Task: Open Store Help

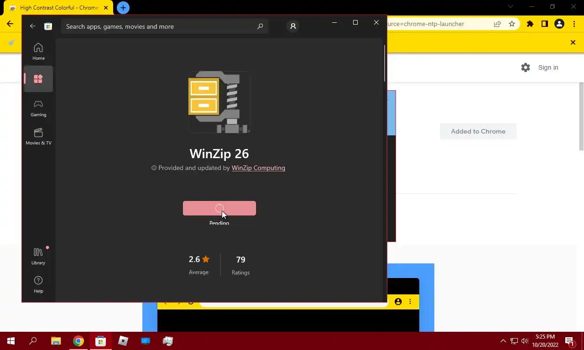Action: [38, 284]
